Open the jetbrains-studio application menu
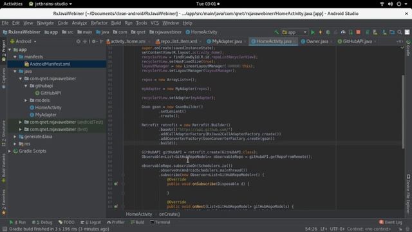Viewport: 412px width, 232px height. 50,4
